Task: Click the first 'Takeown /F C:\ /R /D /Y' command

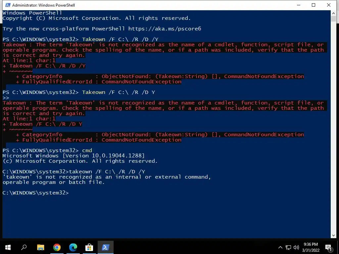Action: pos(120,39)
